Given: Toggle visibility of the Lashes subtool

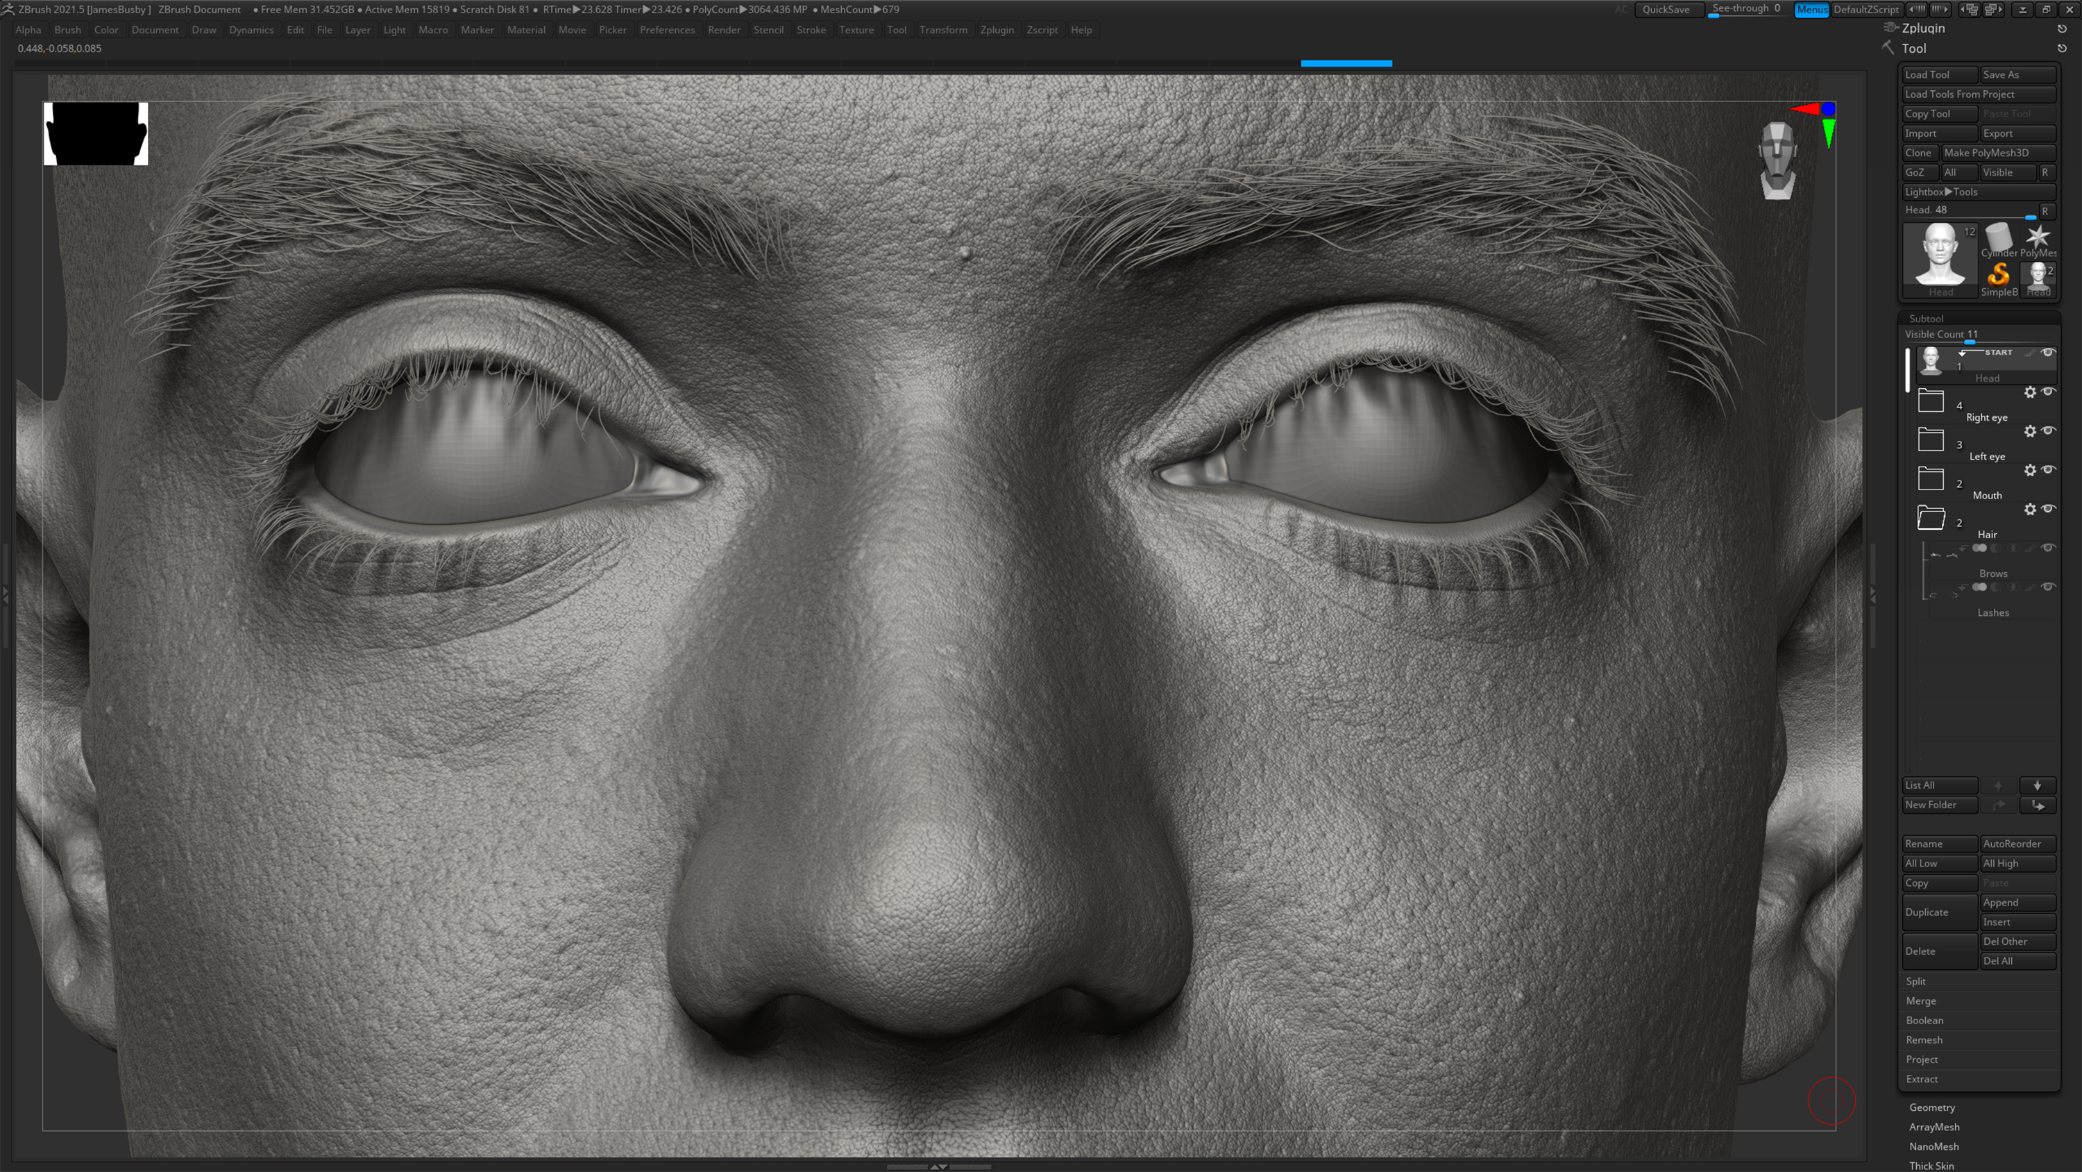Looking at the screenshot, I should coord(2048,587).
